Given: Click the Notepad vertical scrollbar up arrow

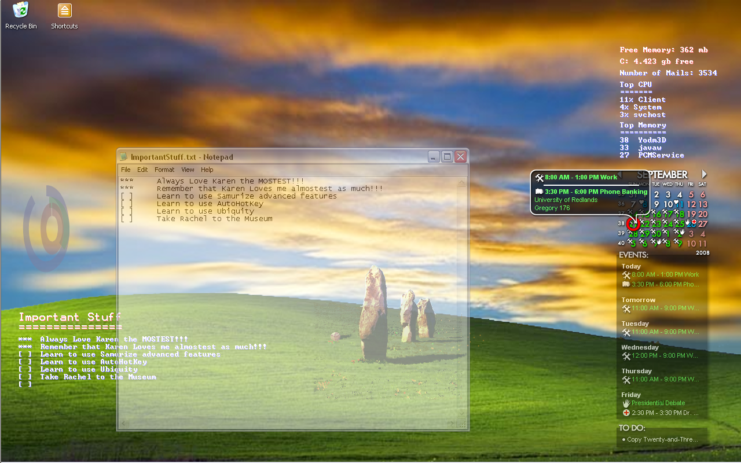Looking at the screenshot, I should 461,183.
